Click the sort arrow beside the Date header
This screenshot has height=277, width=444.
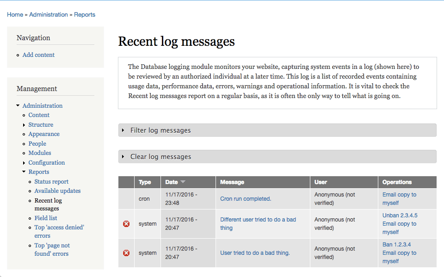(183, 182)
